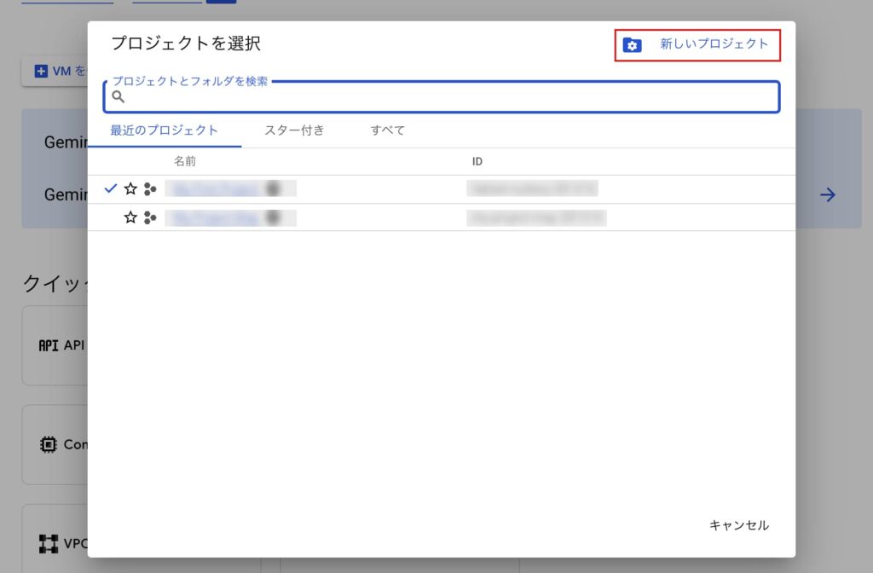This screenshot has width=873, height=573.
Task: Click project type icon in second row
Action: point(150,217)
